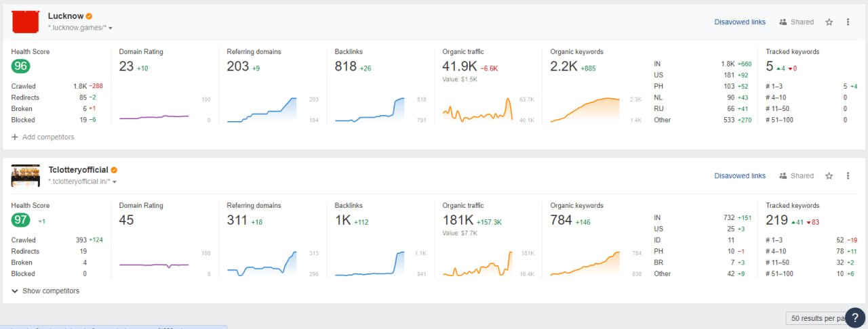
Task: Click Tclotteryofficial ID keywords value 11
Action: pyautogui.click(x=732, y=240)
